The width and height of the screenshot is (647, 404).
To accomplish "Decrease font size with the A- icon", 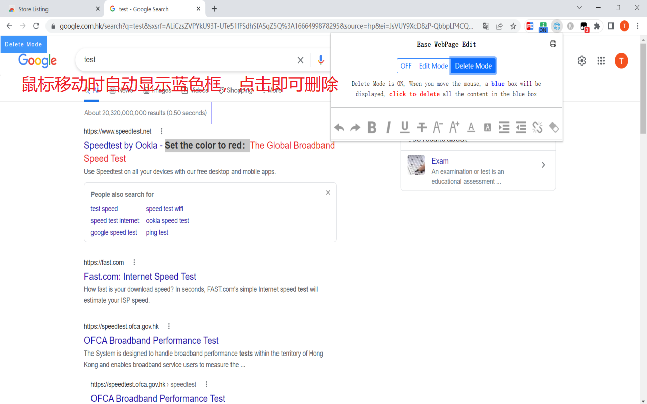I will pos(438,127).
